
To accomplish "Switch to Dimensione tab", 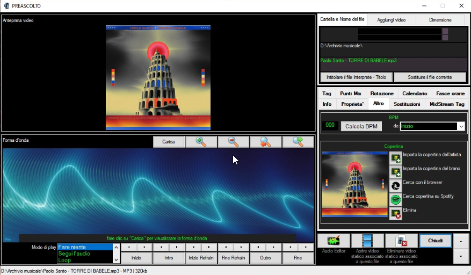I will 440,20.
